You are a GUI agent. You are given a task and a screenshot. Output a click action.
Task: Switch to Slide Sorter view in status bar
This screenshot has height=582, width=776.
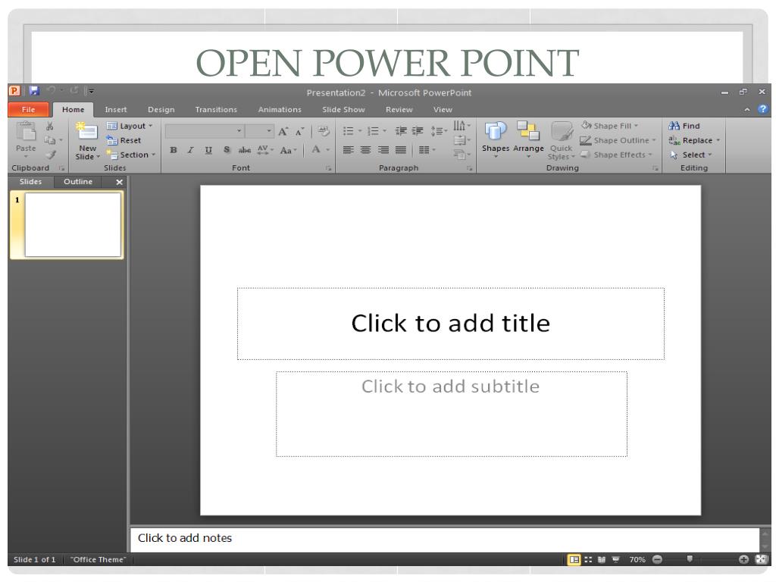(588, 560)
